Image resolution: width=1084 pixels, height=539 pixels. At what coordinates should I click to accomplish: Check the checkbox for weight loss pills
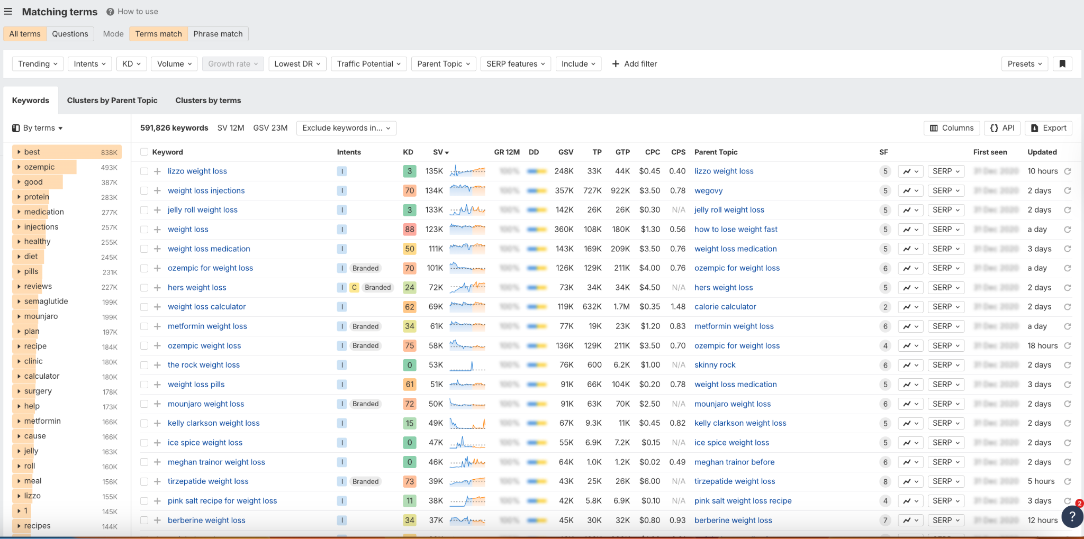coord(144,384)
